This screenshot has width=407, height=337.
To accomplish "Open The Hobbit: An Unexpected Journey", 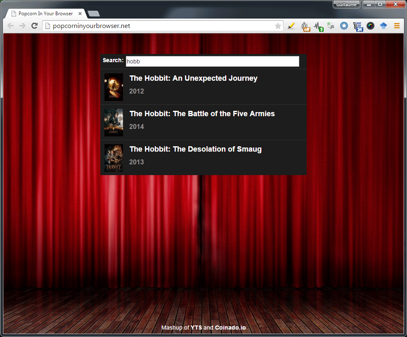I will 193,78.
